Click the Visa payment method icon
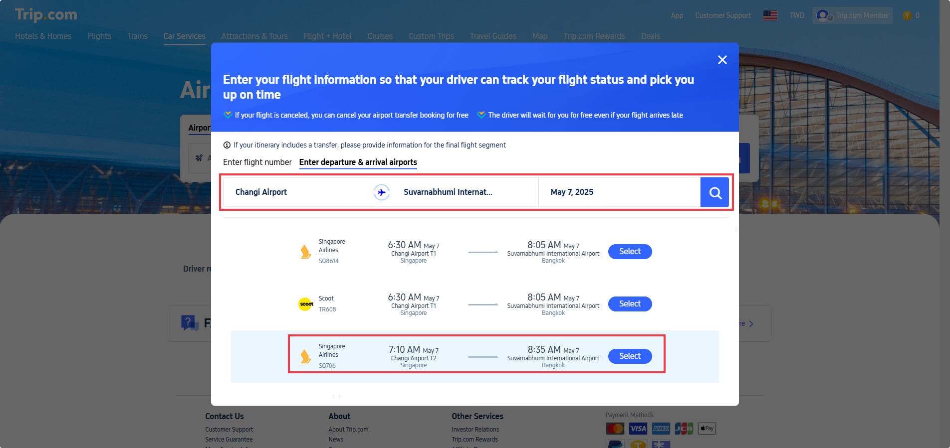The width and height of the screenshot is (950, 448). (x=638, y=428)
